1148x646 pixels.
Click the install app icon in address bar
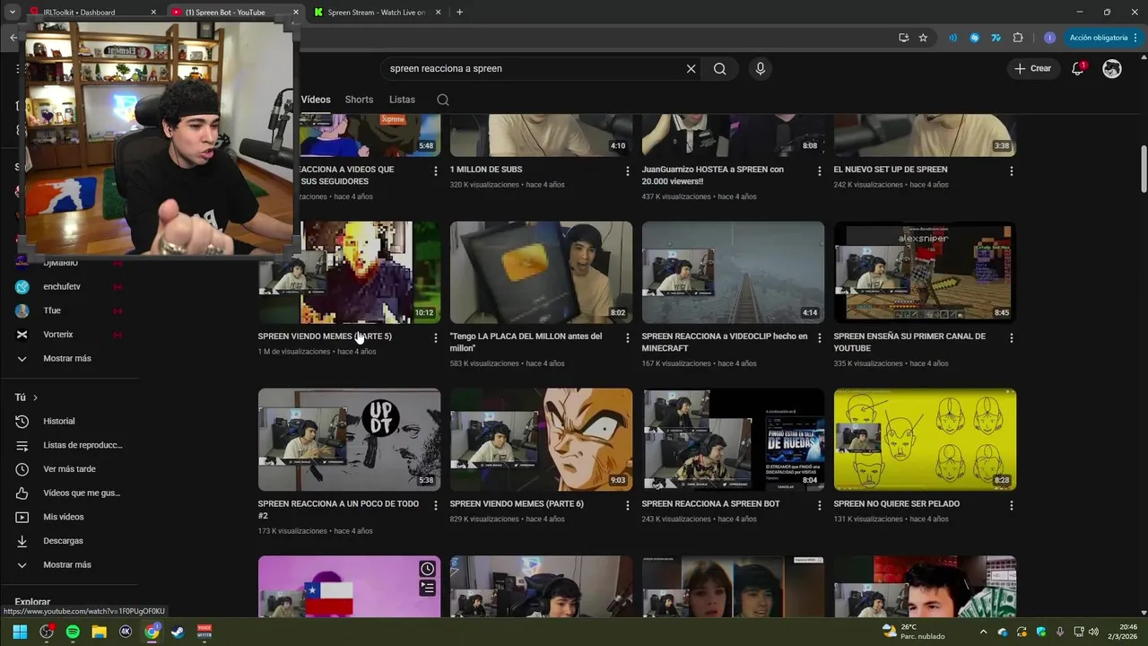click(x=903, y=38)
